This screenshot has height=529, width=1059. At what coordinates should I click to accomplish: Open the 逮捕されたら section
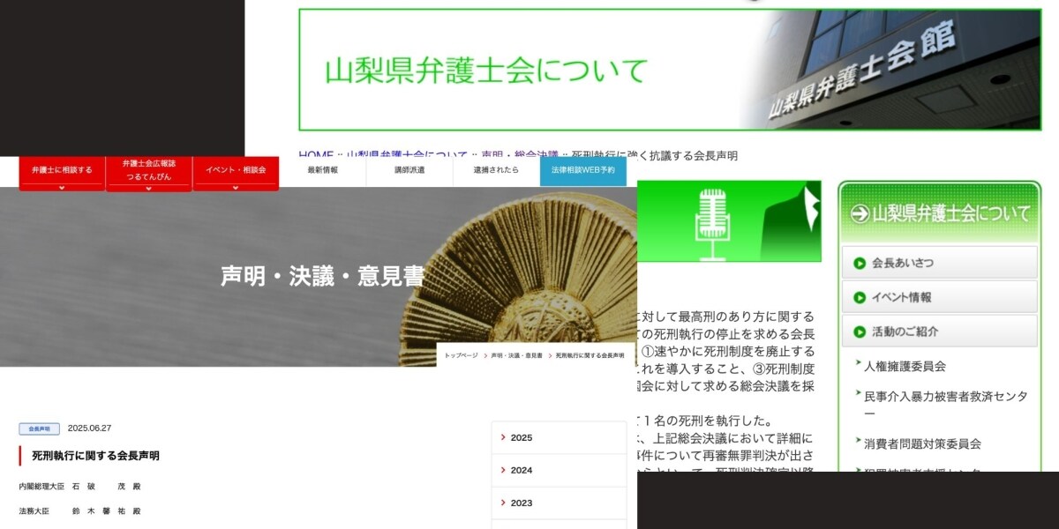(496, 172)
